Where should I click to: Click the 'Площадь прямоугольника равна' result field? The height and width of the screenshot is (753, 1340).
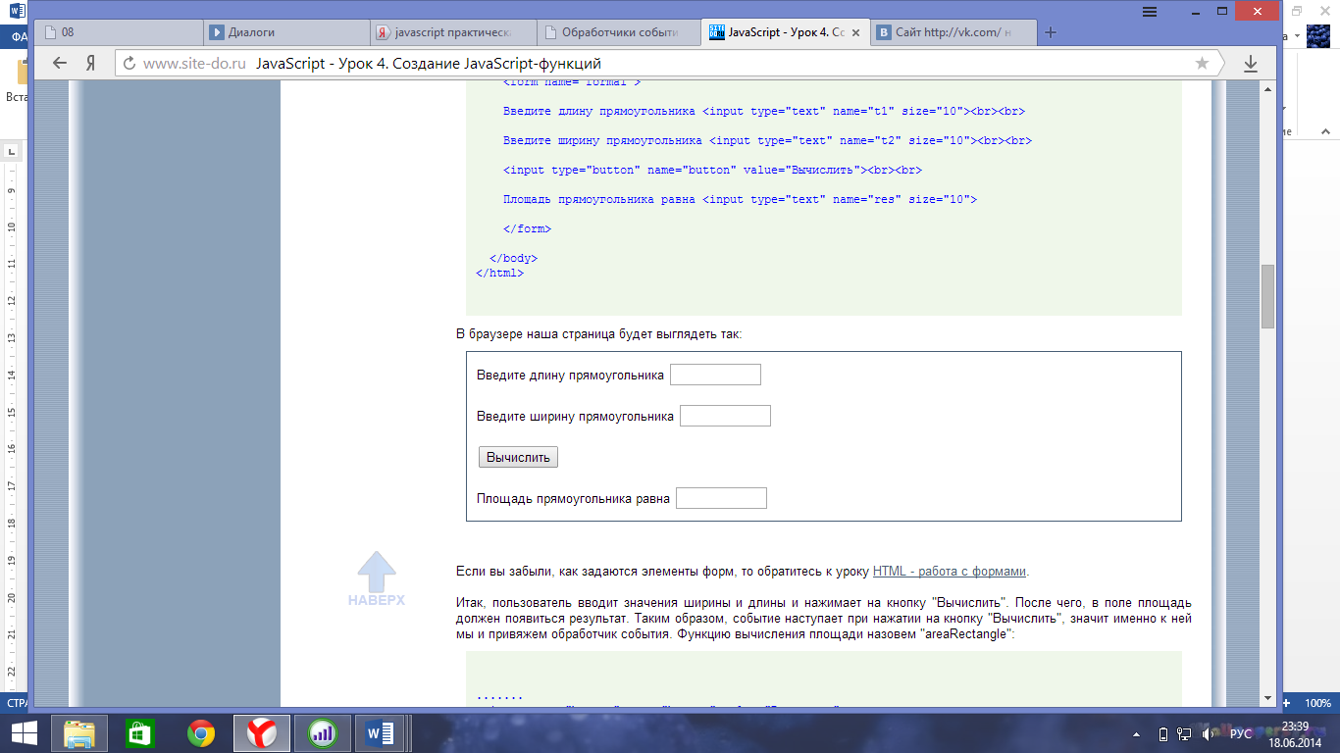(x=721, y=498)
